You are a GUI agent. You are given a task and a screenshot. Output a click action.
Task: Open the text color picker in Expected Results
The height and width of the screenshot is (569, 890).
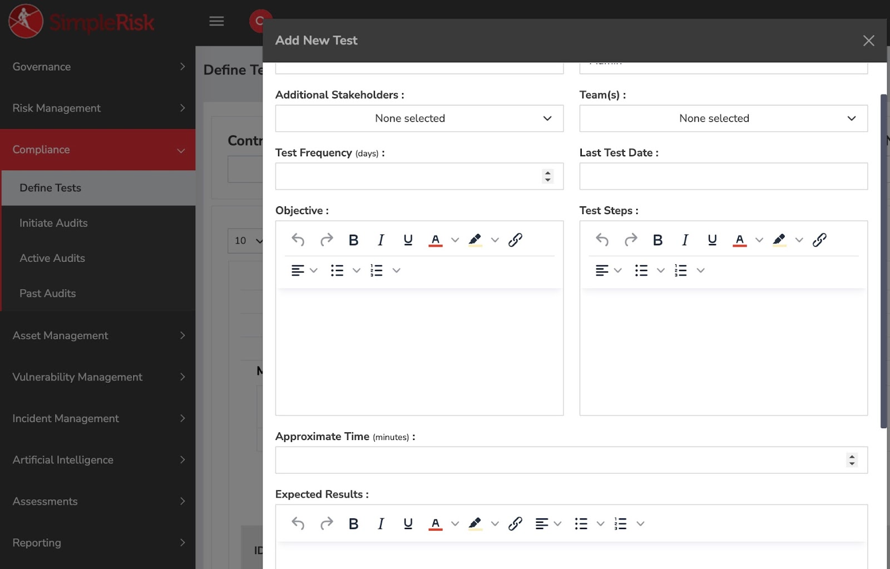point(436,523)
